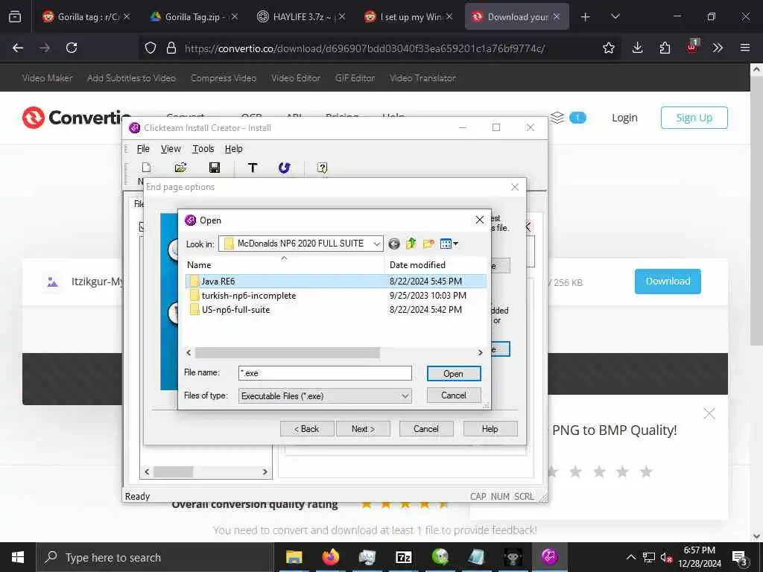Click the File name input field
Viewport: 763px width, 572px height.
325,373
